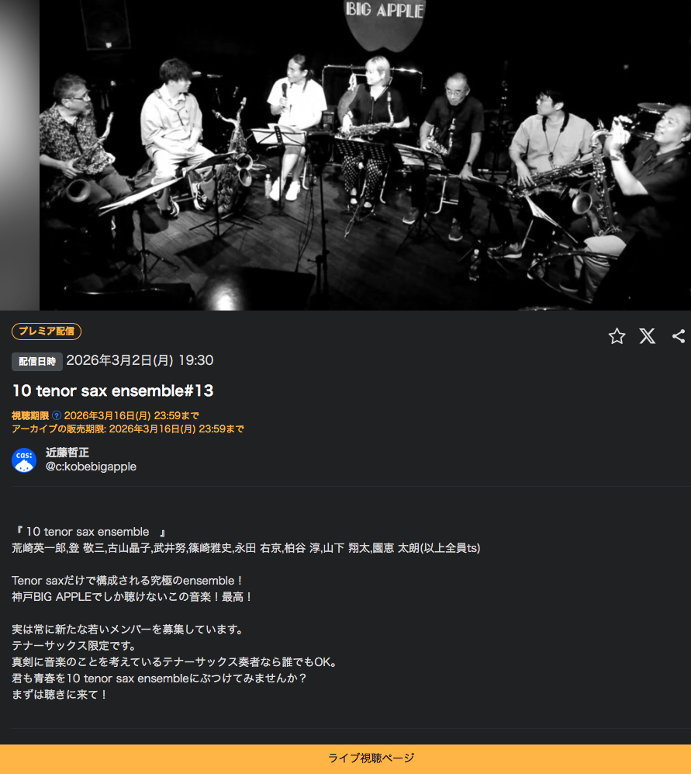Open 近藤哲正 channel name link

pos(67,452)
